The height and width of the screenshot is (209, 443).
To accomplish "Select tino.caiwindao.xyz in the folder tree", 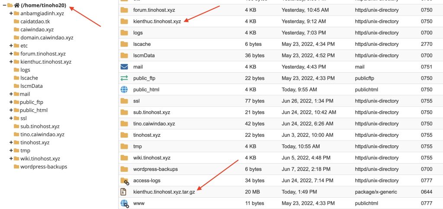I will [x=42, y=135].
